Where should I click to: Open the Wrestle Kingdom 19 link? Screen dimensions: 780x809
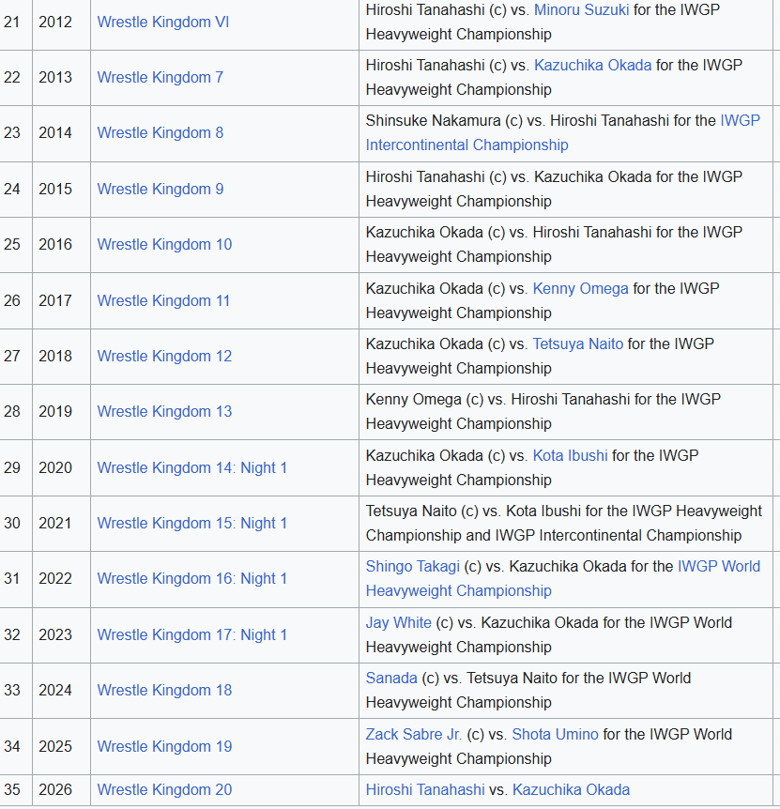tap(164, 746)
